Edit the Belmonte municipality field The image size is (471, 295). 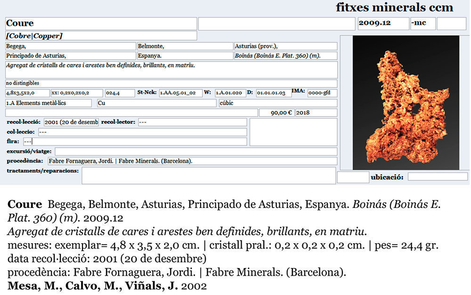point(185,46)
